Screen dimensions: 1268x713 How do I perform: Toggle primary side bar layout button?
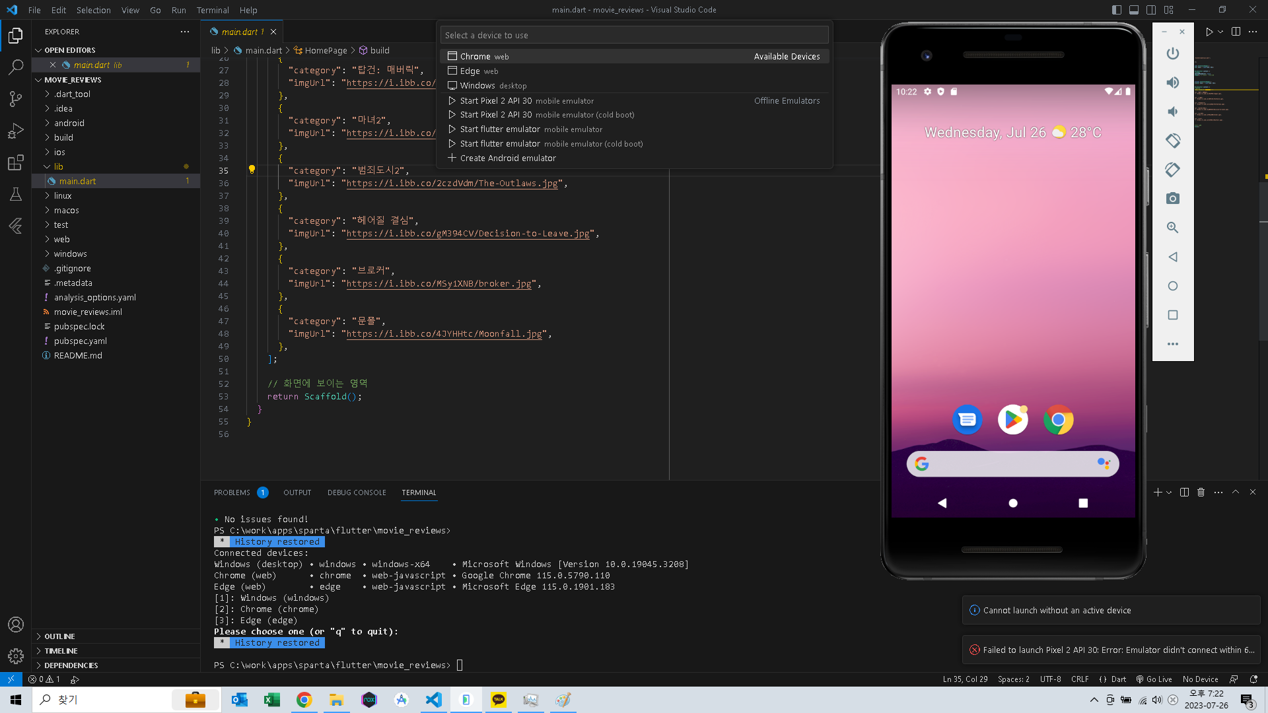click(1117, 10)
